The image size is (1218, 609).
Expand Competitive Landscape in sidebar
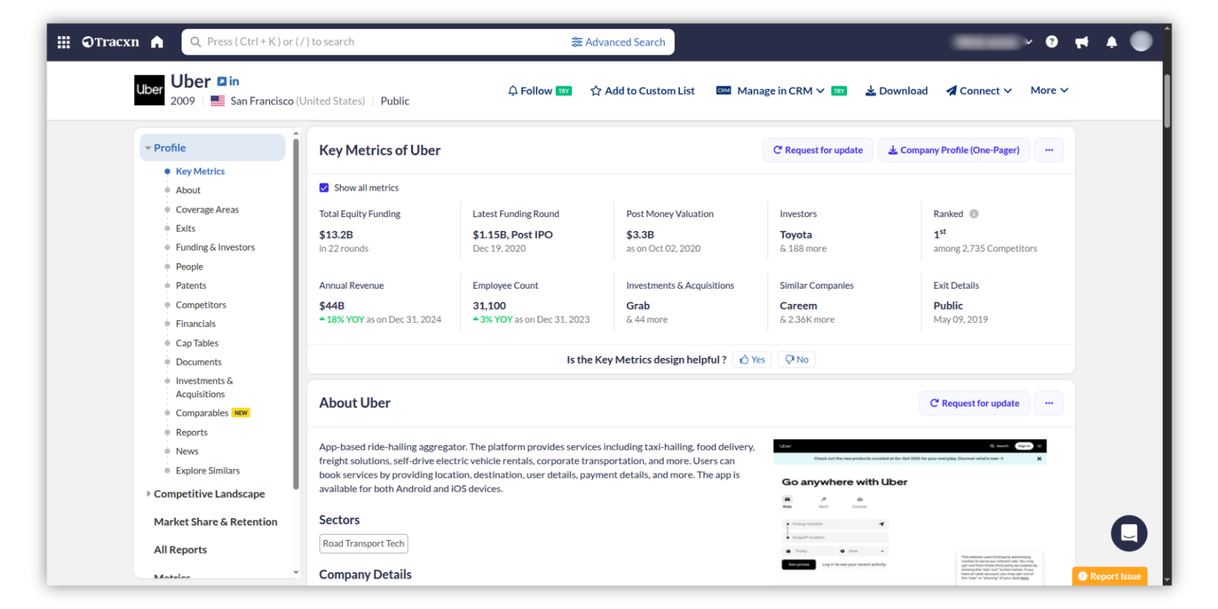point(209,494)
